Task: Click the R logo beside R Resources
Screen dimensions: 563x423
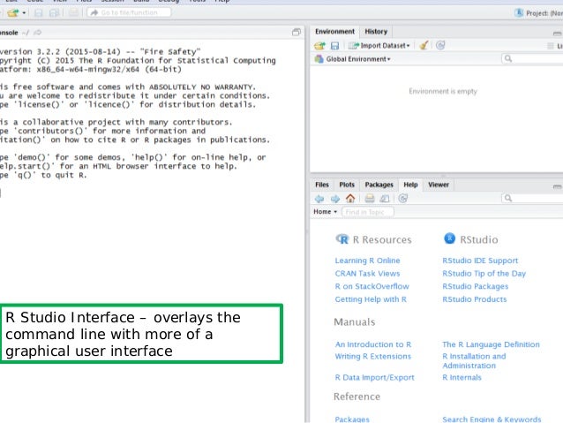Action: click(342, 239)
